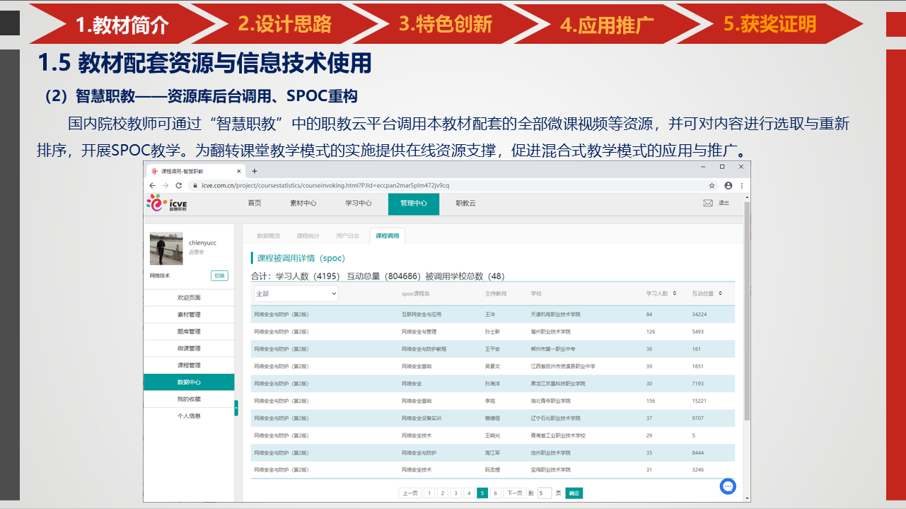Click the 黑龙江农垦科技职业学院 table cell
This screenshot has height=509, width=906.
pos(558,383)
